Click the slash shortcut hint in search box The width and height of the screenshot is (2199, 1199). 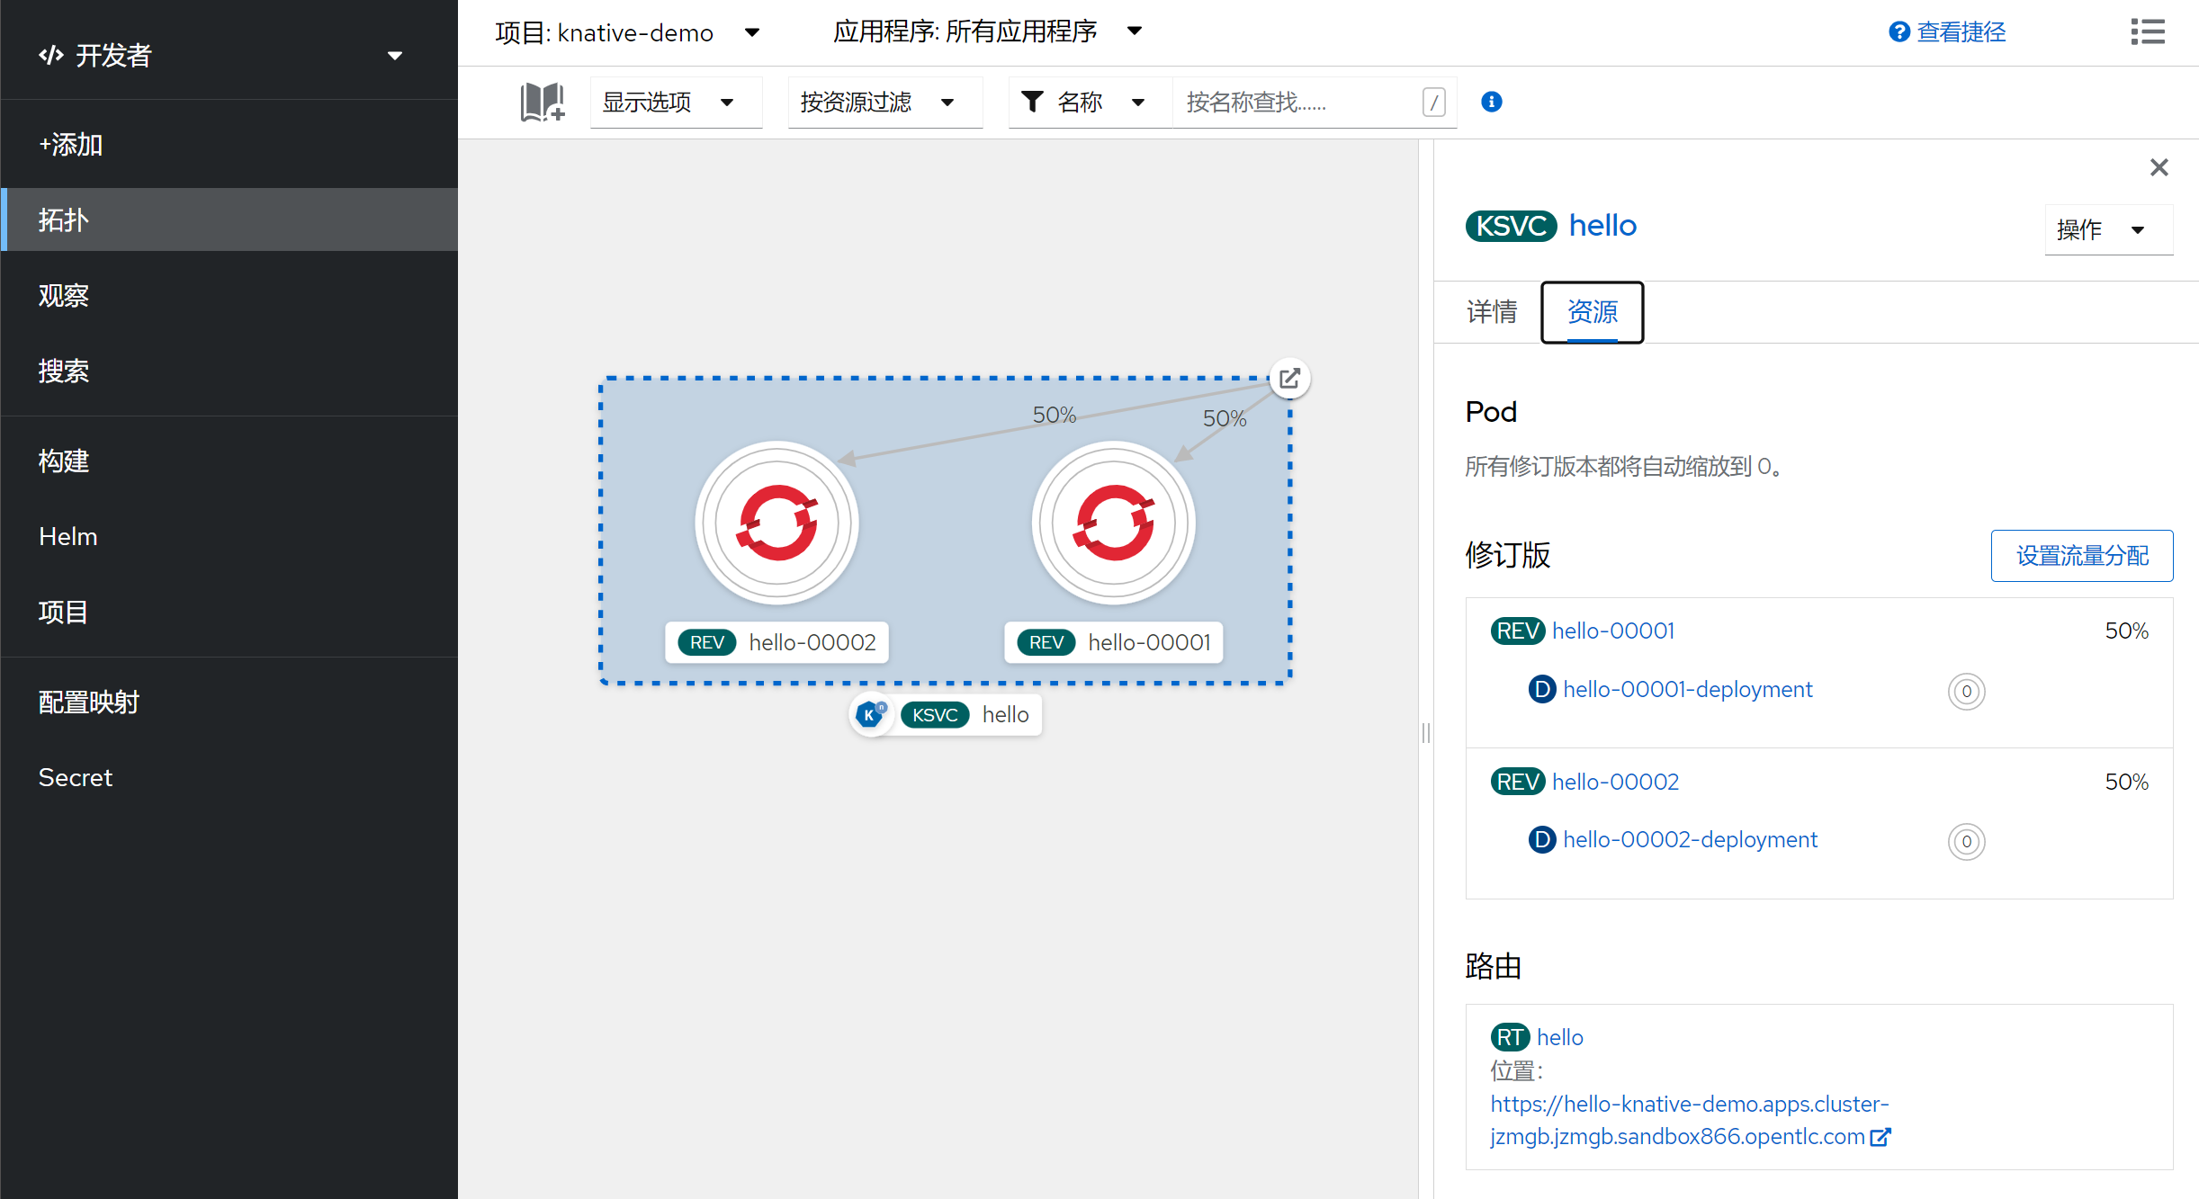(1434, 102)
